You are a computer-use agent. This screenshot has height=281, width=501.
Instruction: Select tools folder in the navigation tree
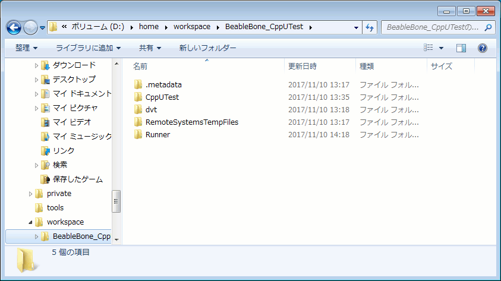[55, 207]
